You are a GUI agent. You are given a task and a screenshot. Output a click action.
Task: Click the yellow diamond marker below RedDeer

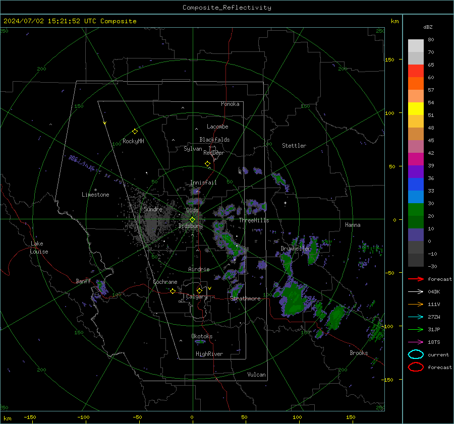pos(207,164)
